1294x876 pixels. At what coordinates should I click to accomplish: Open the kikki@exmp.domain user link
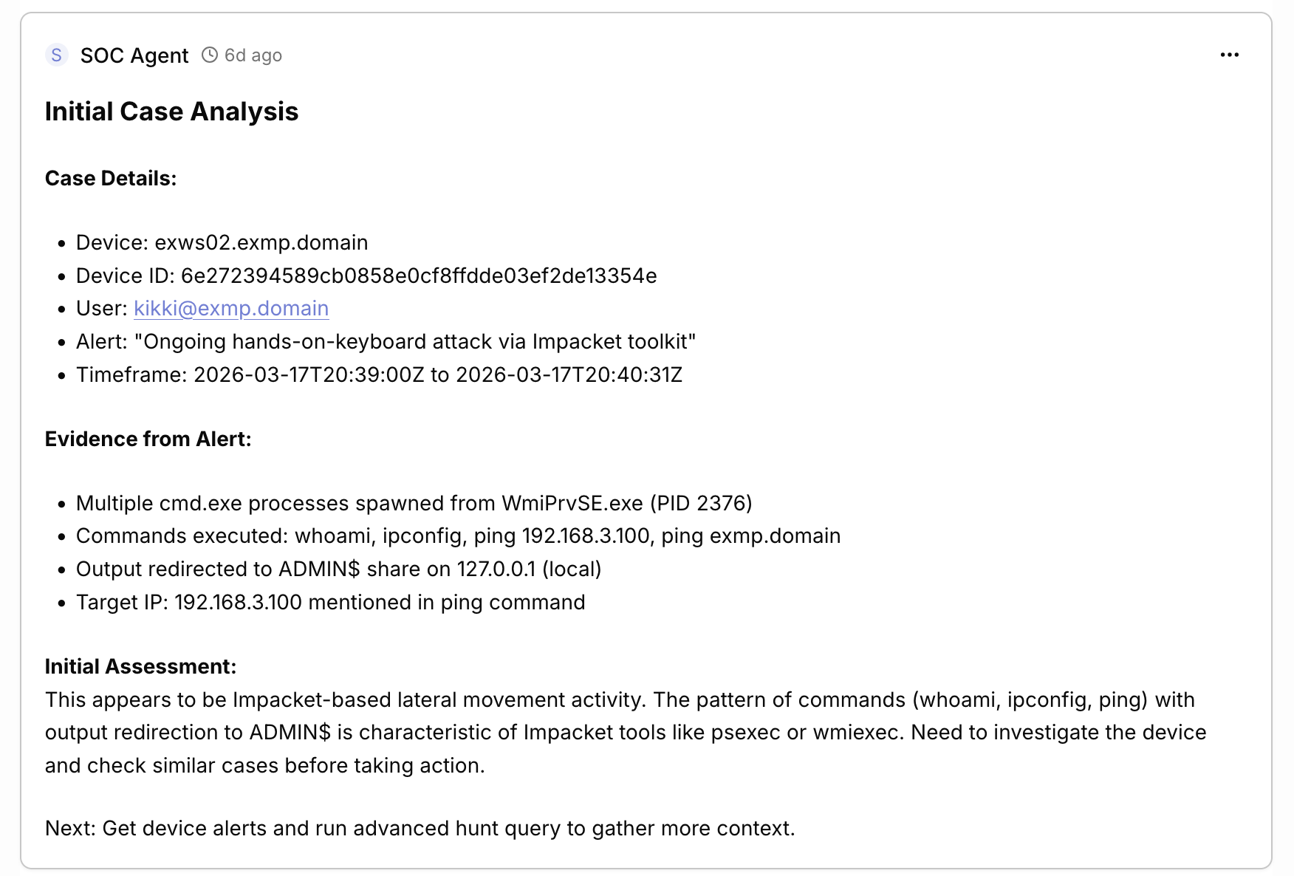pos(231,309)
